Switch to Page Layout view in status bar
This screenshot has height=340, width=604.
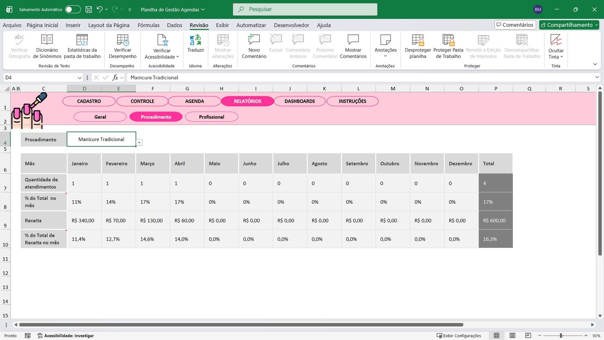[512, 335]
